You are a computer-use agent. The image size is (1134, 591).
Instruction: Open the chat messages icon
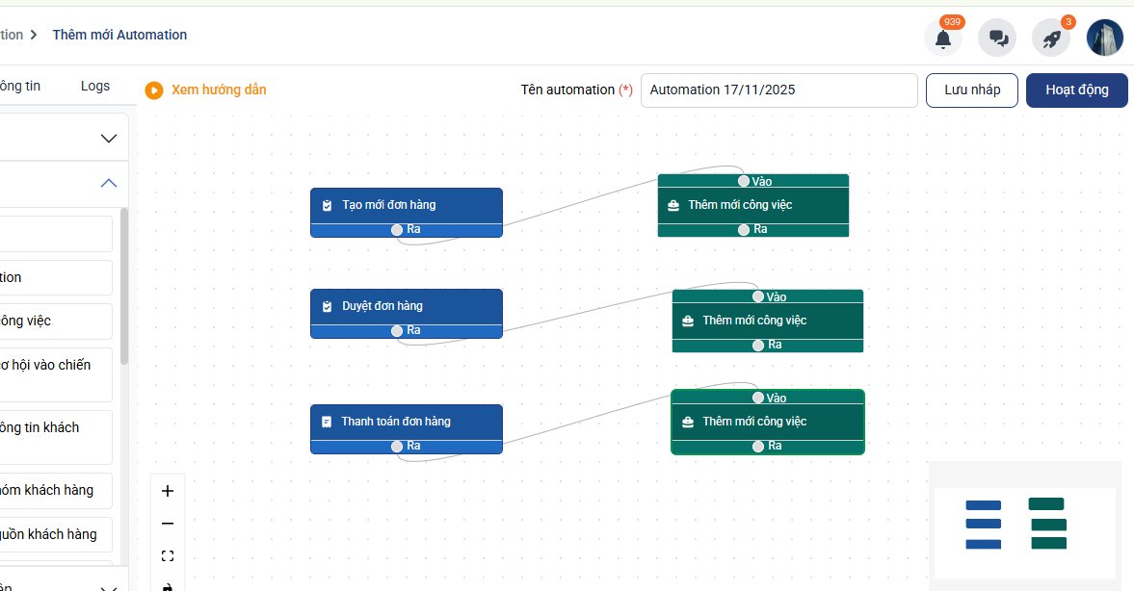[x=997, y=39]
